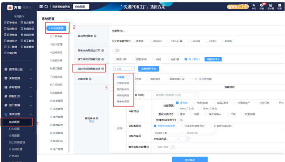The image size is (285, 162).
Task: Open the 分销 icon in header
Action: point(262,7)
